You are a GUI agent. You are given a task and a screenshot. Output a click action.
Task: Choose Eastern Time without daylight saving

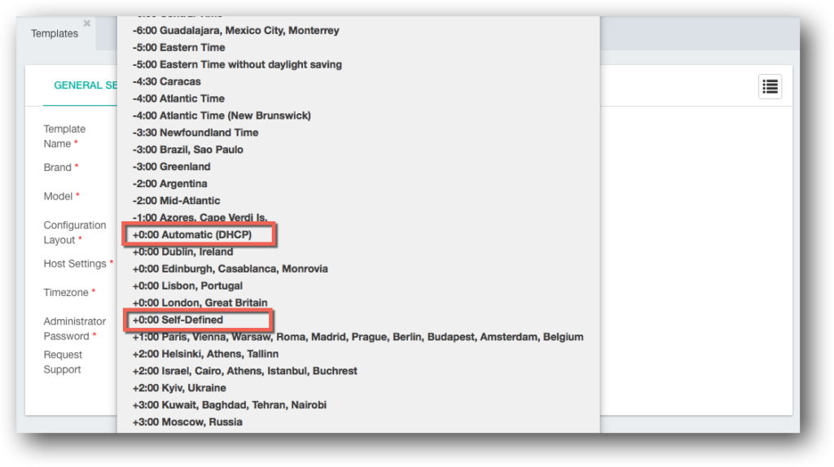click(237, 64)
